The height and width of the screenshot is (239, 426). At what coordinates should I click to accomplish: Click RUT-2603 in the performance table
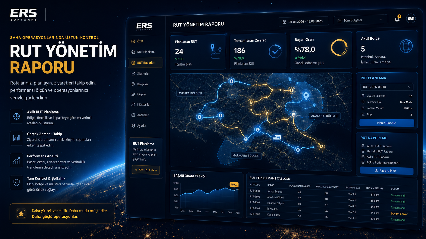[255, 202]
